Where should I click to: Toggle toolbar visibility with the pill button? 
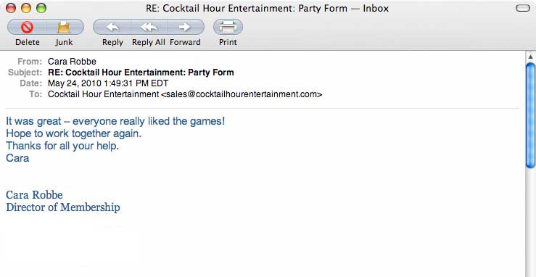[x=523, y=8]
